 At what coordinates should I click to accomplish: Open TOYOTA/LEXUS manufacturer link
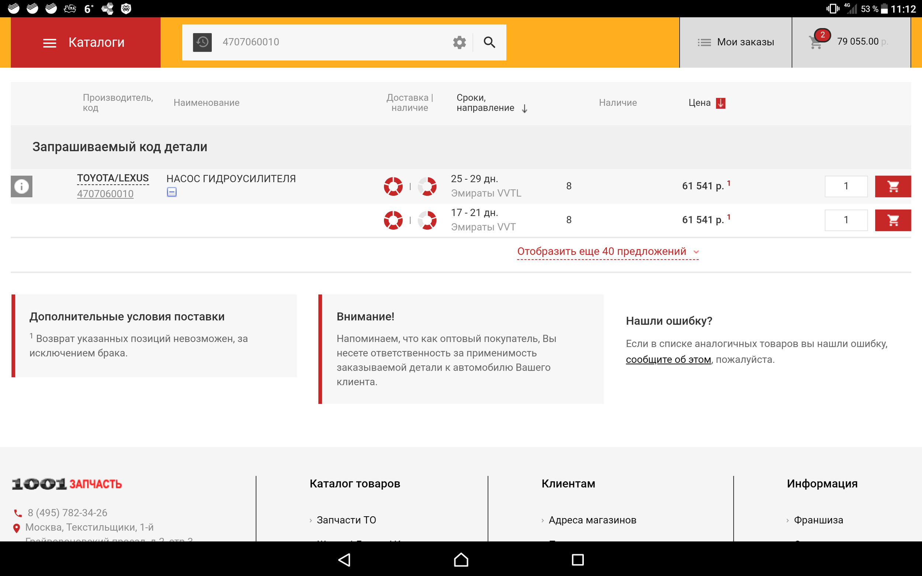point(113,178)
